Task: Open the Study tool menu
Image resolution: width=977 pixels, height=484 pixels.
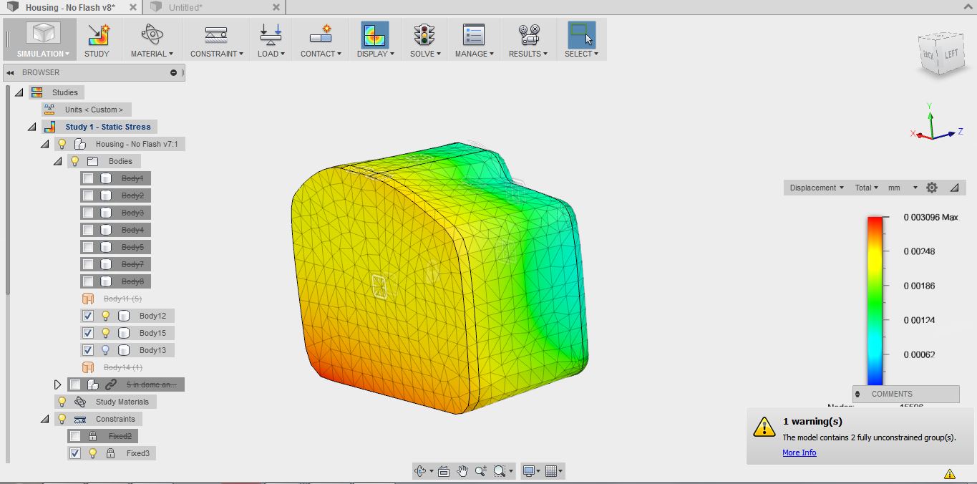Action: point(97,39)
